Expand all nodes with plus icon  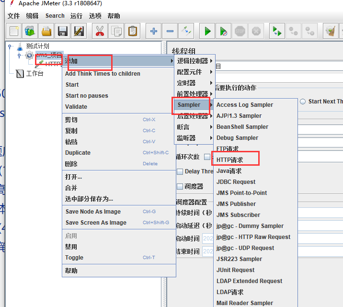(154, 31)
